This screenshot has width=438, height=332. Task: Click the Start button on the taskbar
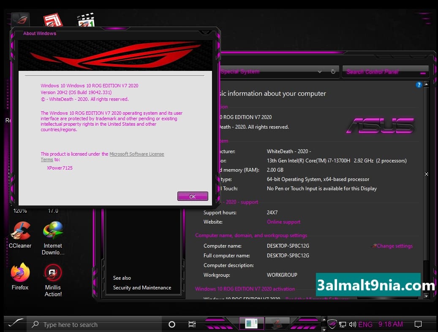[15, 324]
